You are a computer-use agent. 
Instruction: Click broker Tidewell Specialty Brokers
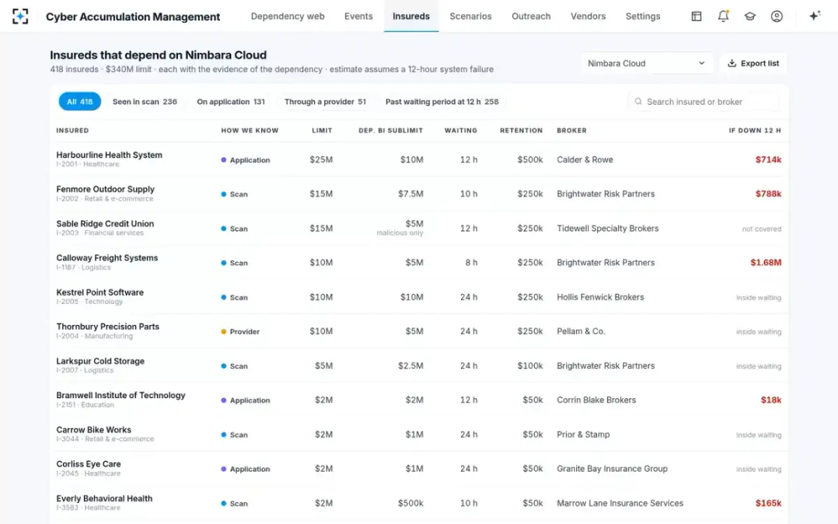click(608, 228)
